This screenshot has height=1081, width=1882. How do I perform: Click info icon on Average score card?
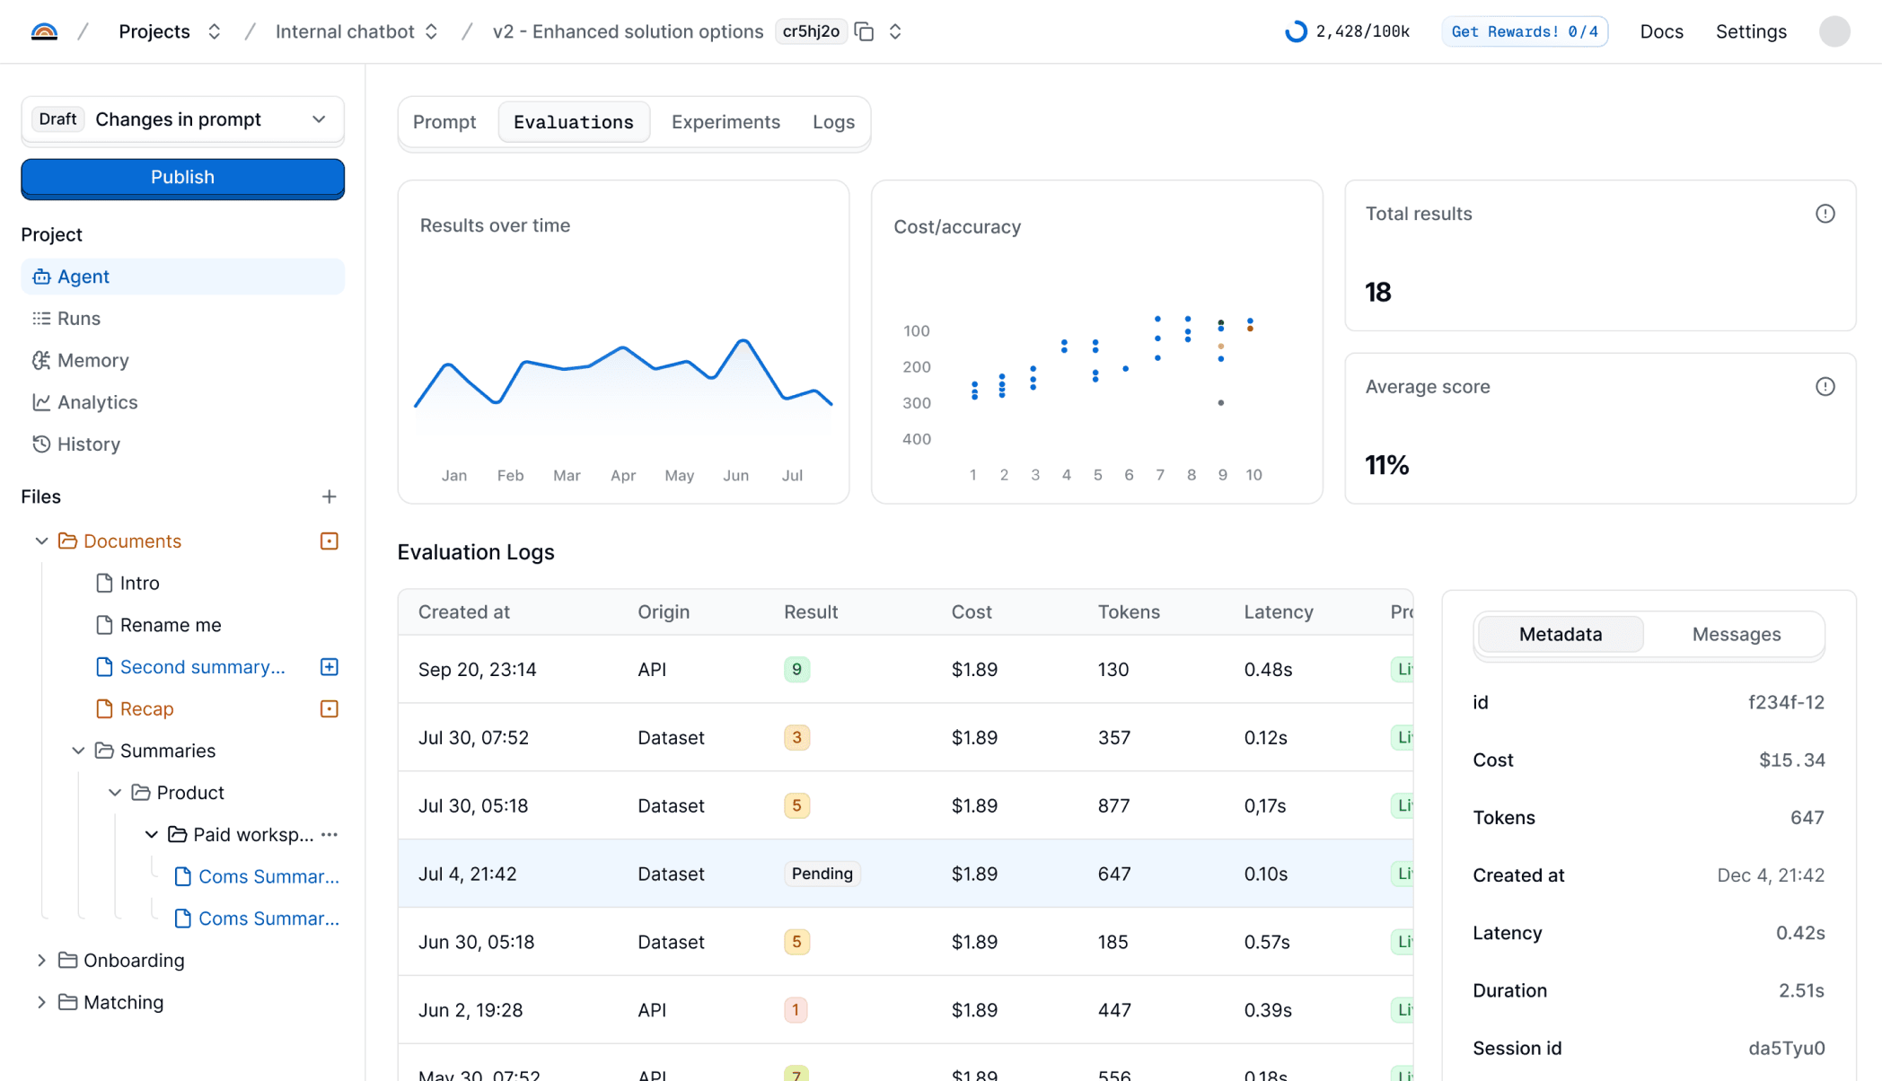click(x=1825, y=387)
